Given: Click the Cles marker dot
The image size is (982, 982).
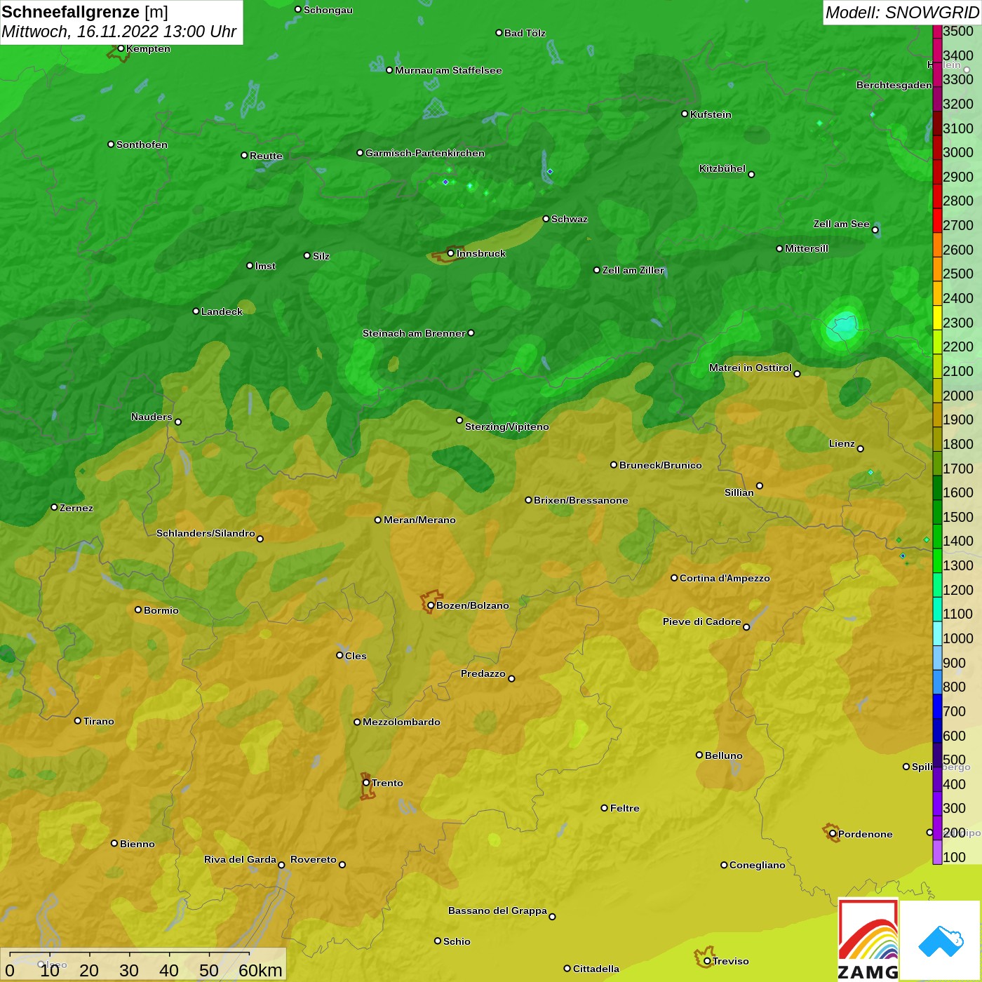Looking at the screenshot, I should pos(339,655).
